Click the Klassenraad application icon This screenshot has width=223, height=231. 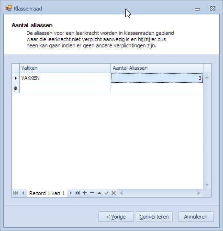click(x=9, y=8)
